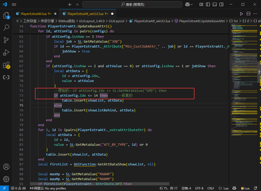Click the Run file play icon
The height and width of the screenshot is (191, 261).
click(x=241, y=14)
